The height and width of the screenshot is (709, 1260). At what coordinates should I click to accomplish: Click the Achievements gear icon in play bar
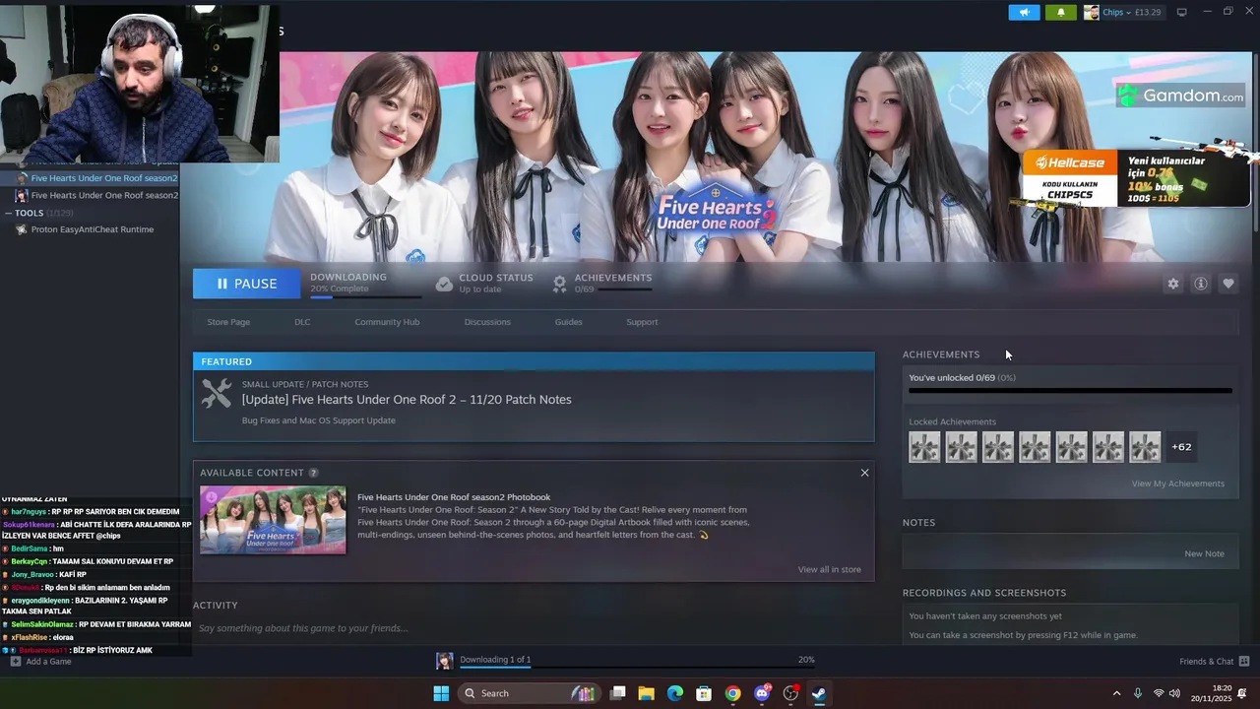[559, 284]
